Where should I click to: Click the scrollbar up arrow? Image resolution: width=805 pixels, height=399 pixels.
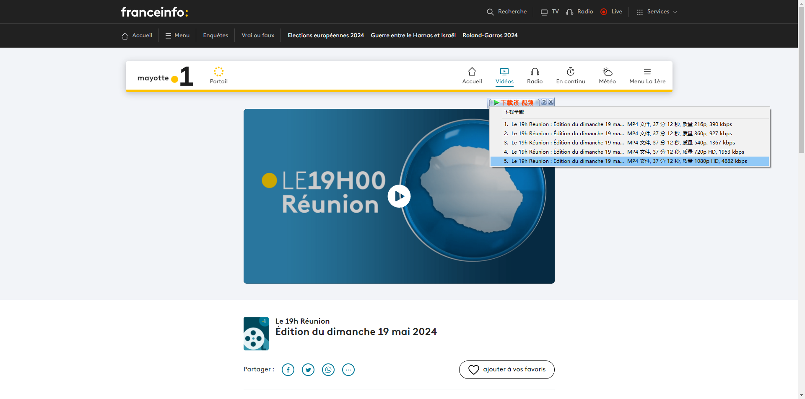coord(801,3)
